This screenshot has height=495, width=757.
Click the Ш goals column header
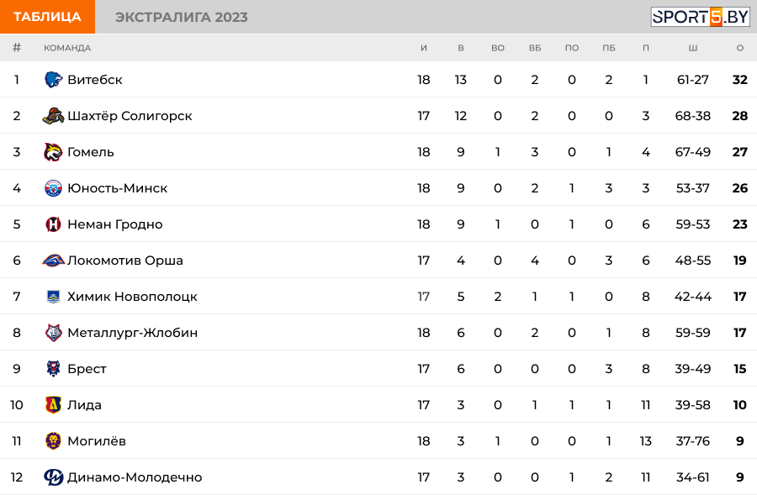pos(692,48)
